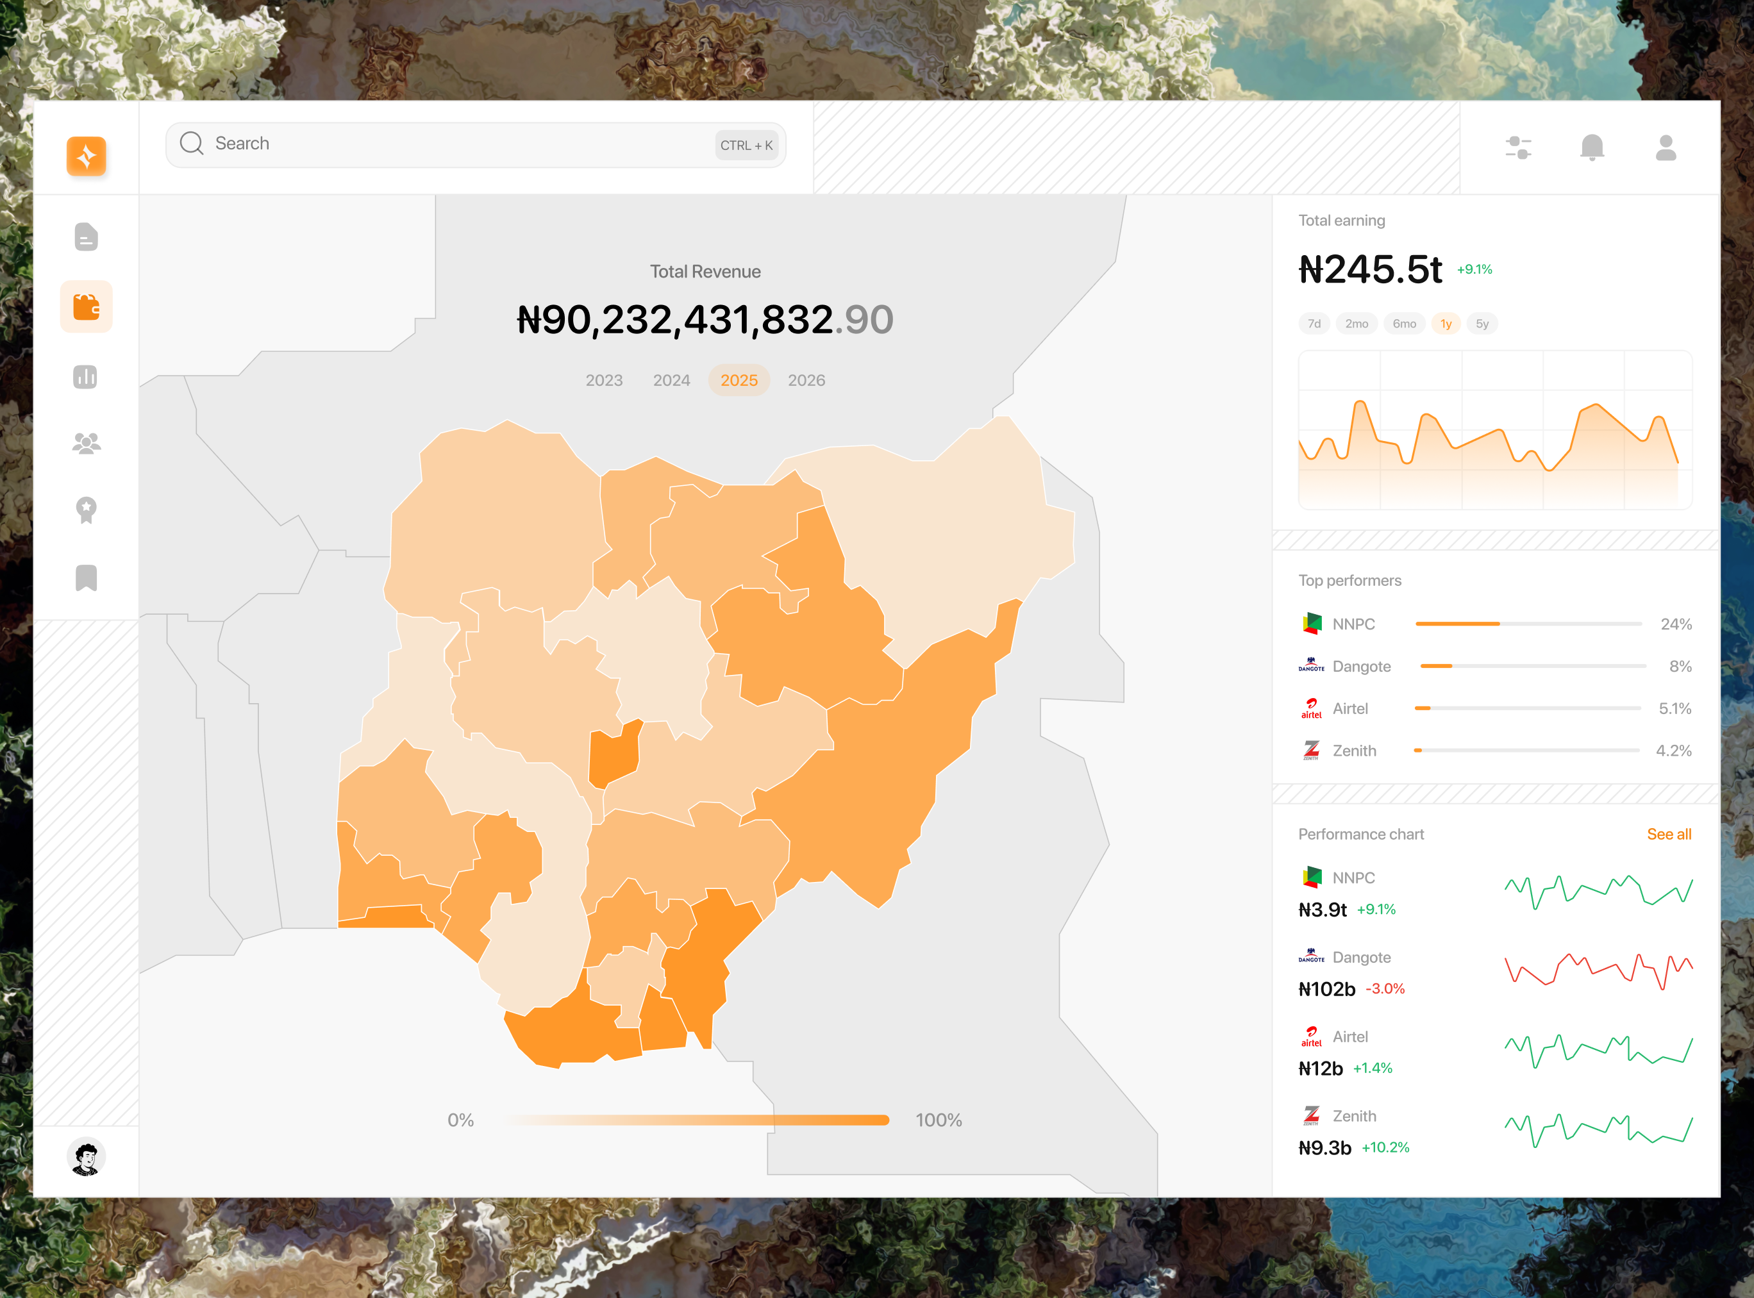Select the 6mo time range pill
Viewport: 1754px width, 1298px height.
pyautogui.click(x=1403, y=324)
